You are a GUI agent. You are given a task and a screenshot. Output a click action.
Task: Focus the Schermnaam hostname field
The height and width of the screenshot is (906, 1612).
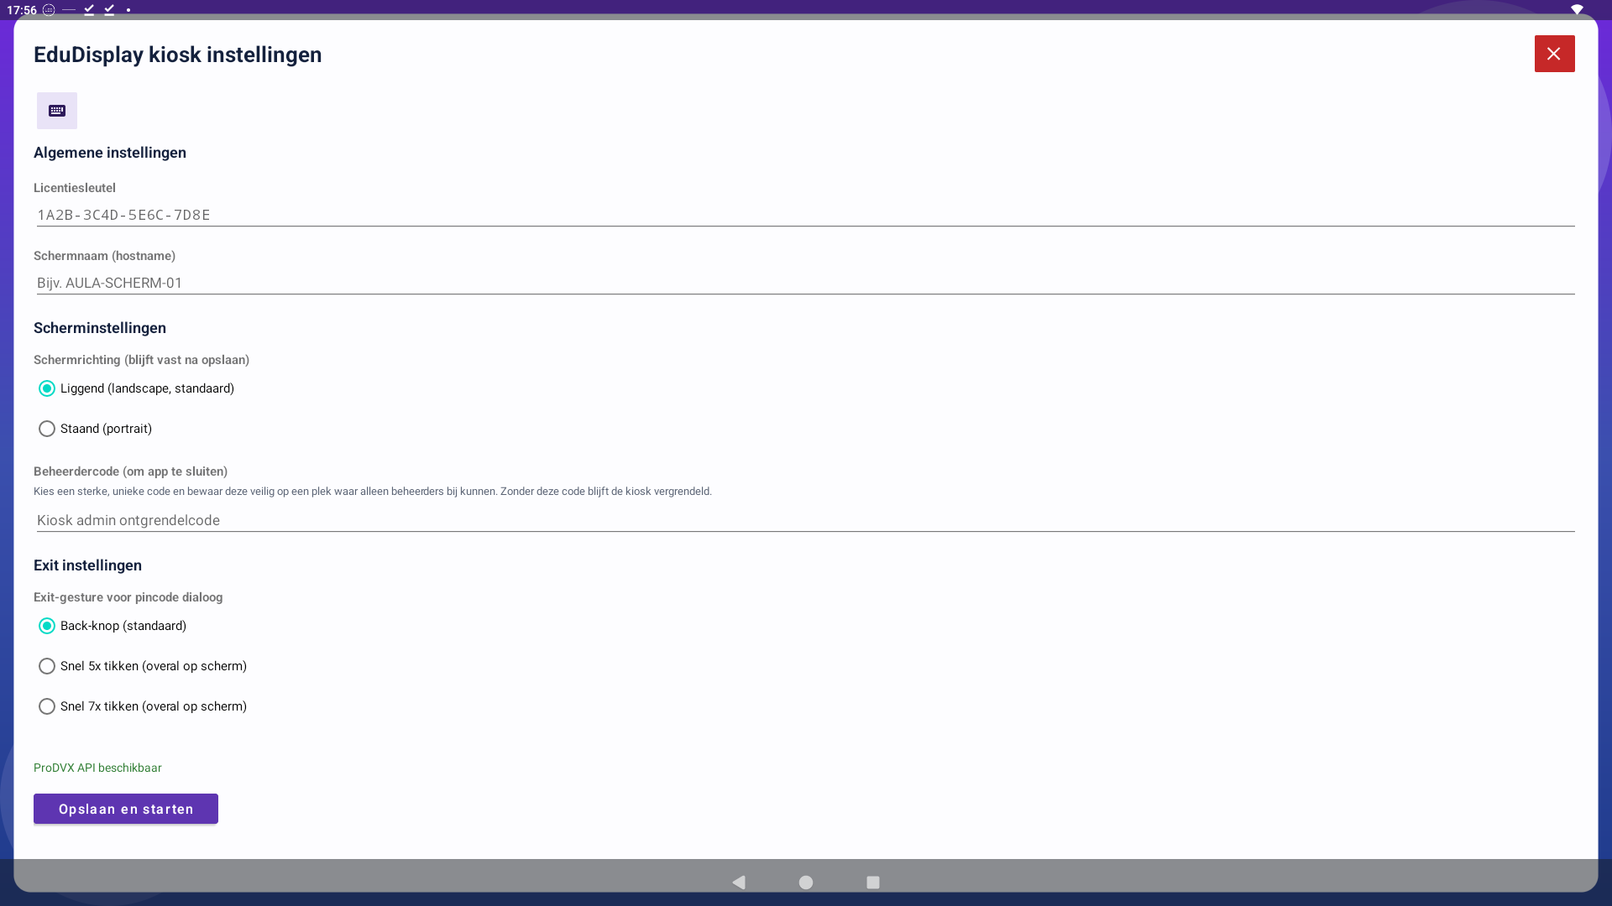(805, 283)
